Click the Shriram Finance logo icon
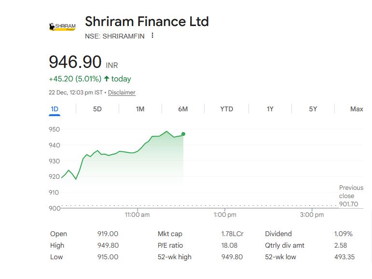 pos(63,27)
